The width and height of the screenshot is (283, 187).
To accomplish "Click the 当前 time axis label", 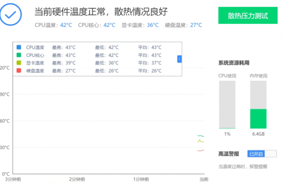I will [204, 179].
